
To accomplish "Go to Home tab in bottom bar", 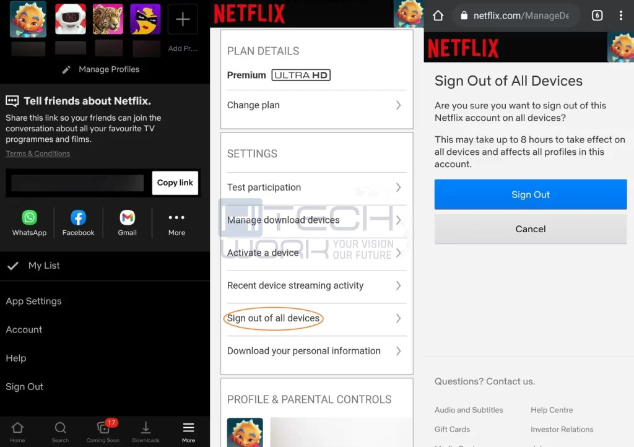I will 17,432.
